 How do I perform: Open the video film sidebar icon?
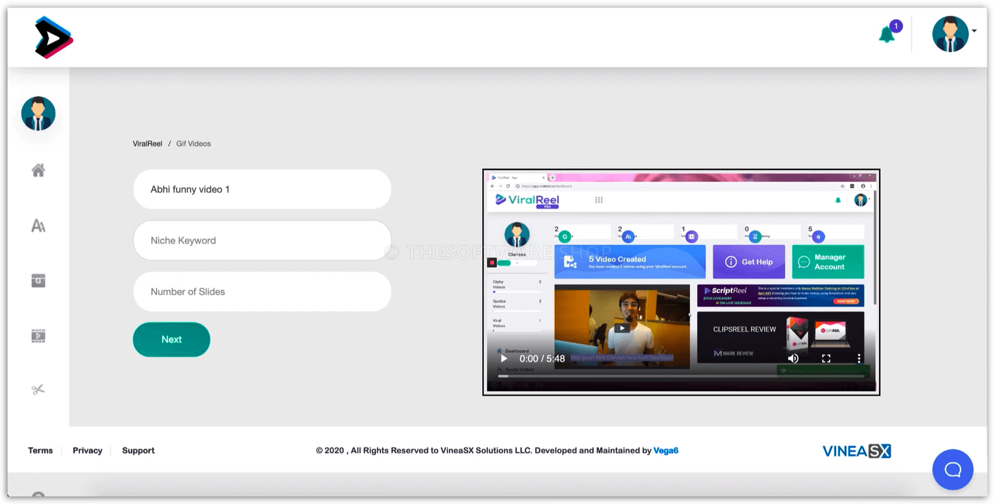click(x=38, y=336)
